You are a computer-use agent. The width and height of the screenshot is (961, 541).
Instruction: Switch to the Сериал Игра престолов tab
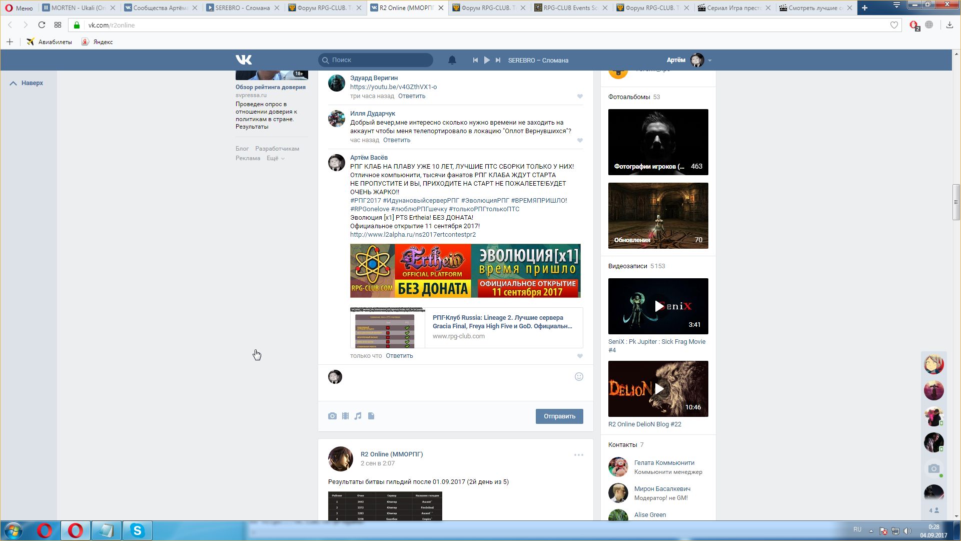click(x=734, y=8)
